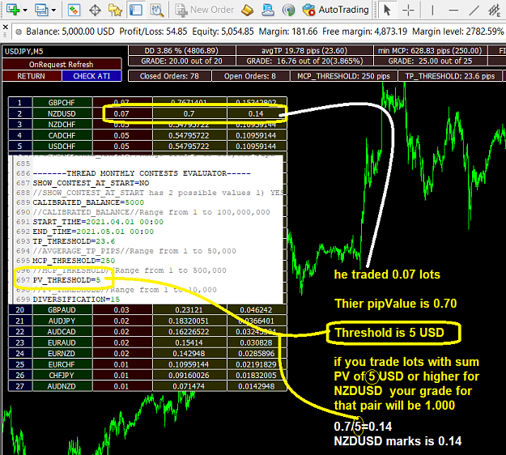The height and width of the screenshot is (455, 506).
Task: Click the blue CHECK ATI button
Action: (x=91, y=76)
